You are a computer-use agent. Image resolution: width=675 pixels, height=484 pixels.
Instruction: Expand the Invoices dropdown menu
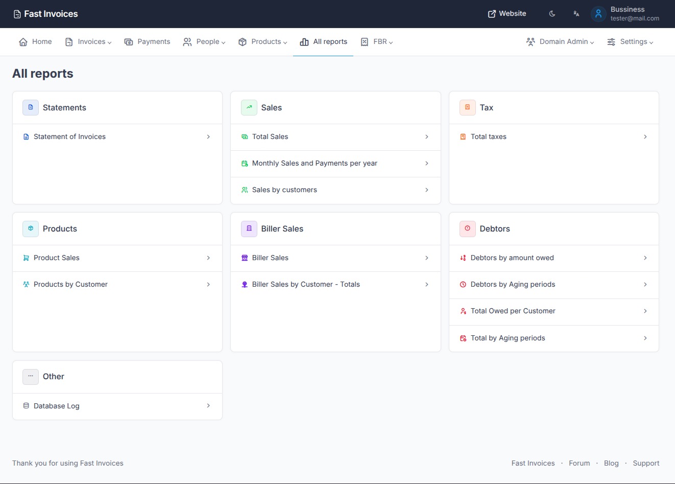pyautogui.click(x=88, y=42)
